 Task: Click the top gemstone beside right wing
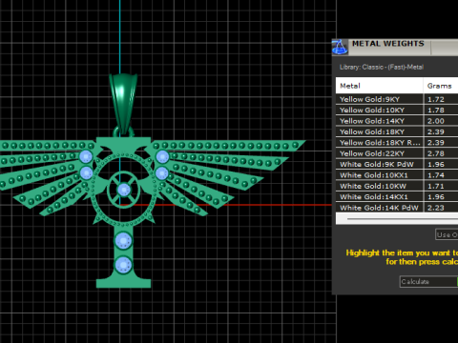click(162, 156)
